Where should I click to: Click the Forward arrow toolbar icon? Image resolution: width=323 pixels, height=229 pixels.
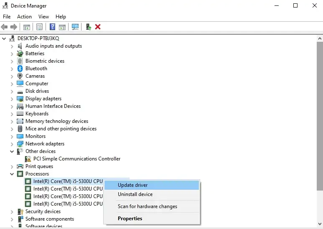pyautogui.click(x=14, y=27)
